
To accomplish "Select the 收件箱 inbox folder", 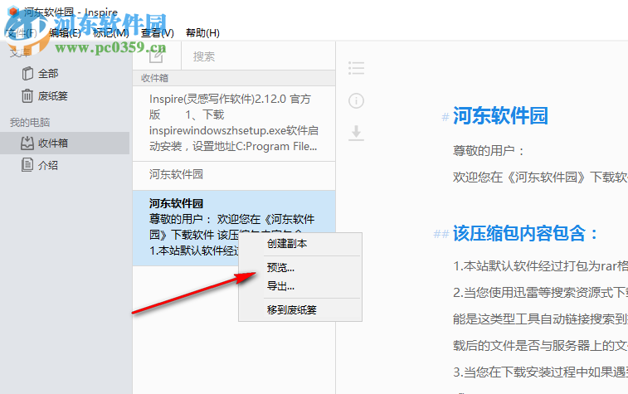I will (65, 143).
